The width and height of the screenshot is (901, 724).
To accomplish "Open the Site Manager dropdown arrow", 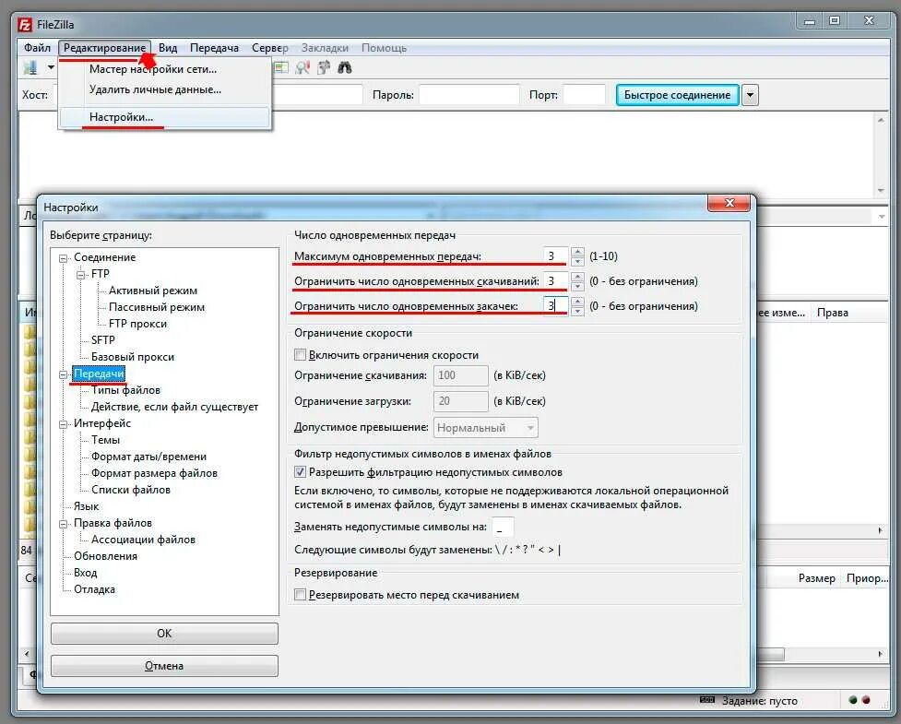I will (51, 68).
